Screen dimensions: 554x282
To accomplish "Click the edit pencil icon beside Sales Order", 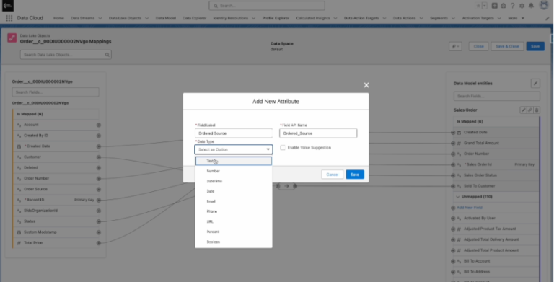I will [523, 110].
